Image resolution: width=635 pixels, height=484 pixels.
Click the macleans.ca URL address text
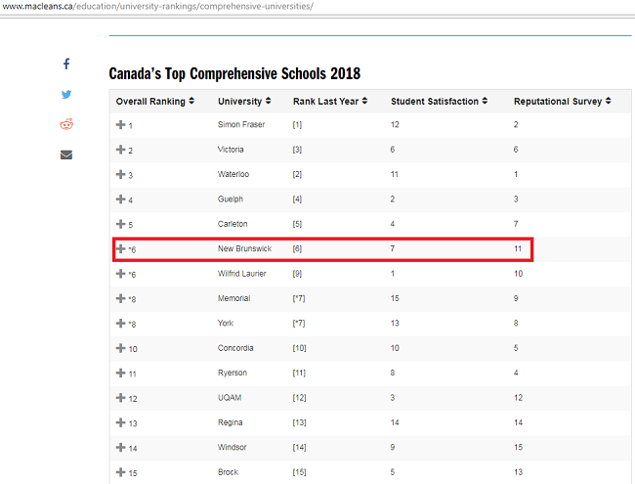coord(156,7)
